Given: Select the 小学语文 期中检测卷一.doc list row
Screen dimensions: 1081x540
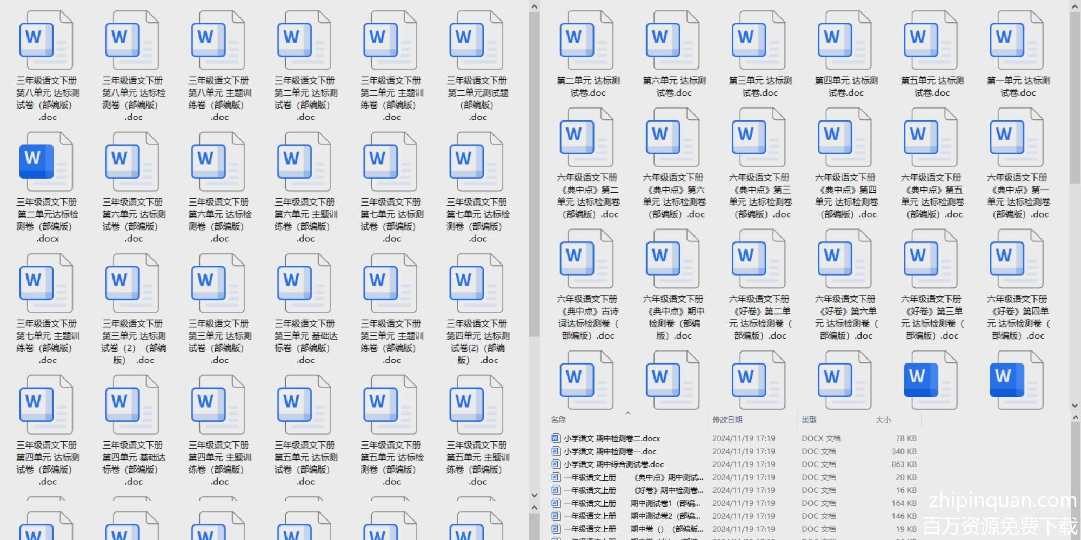Looking at the screenshot, I should [734, 451].
